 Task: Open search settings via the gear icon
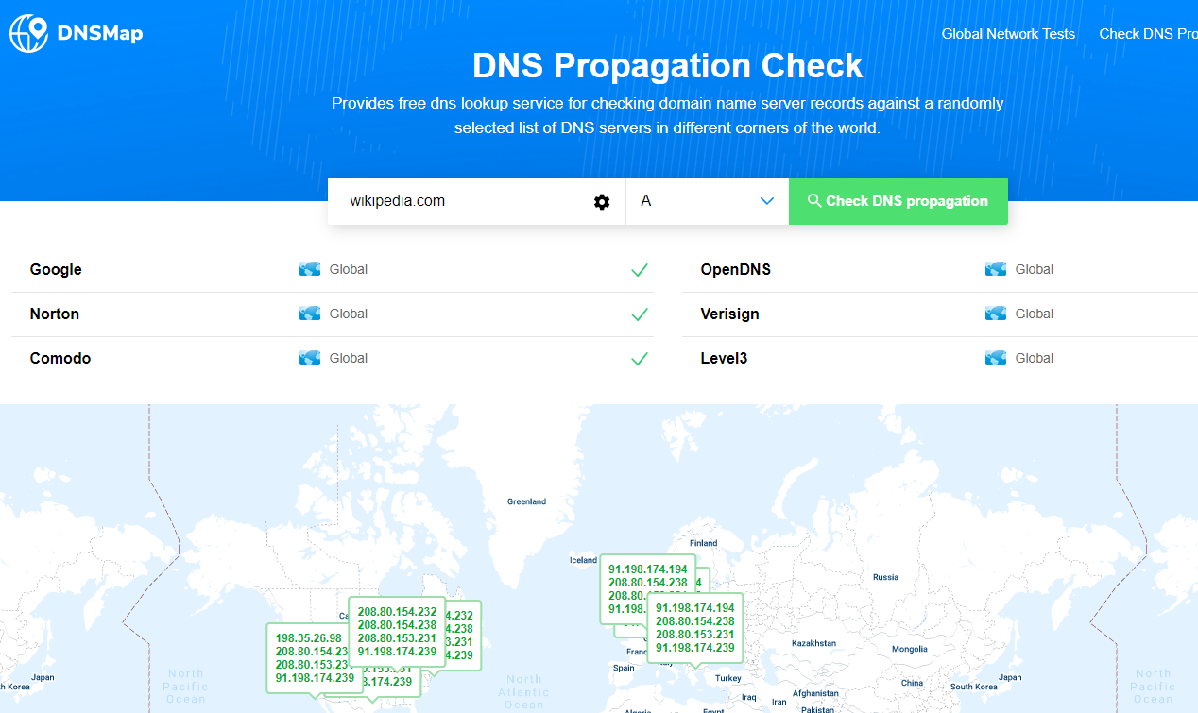coord(602,201)
